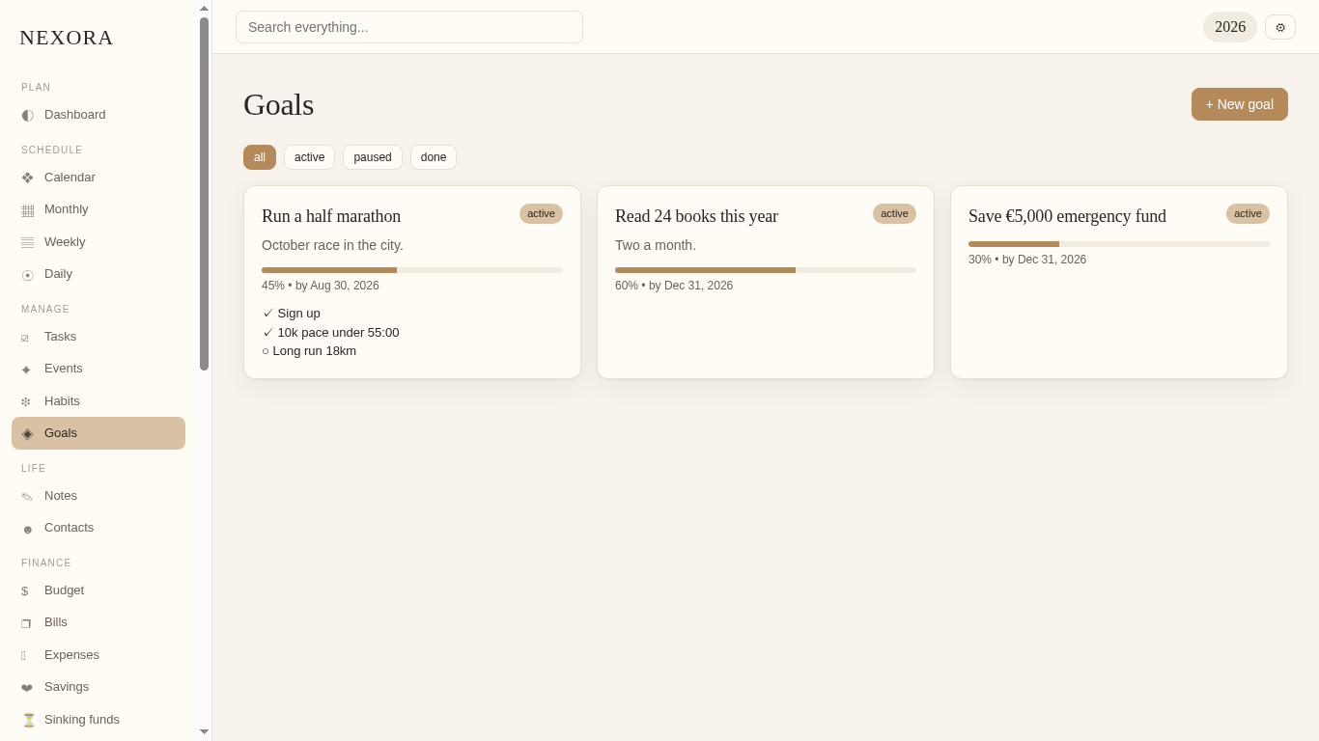This screenshot has width=1319, height=741.
Task: Open Dashboard in the sidebar
Action: (98, 115)
